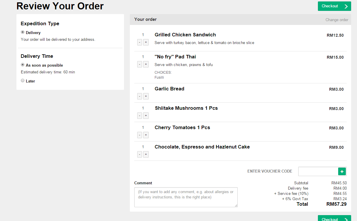Increase Shiitake Mushrooms quantity
Image resolution: width=357 pixels, height=221 pixels.
(146, 116)
